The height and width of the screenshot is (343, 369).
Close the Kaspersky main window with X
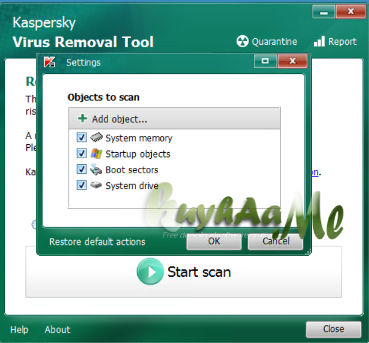tap(351, 12)
